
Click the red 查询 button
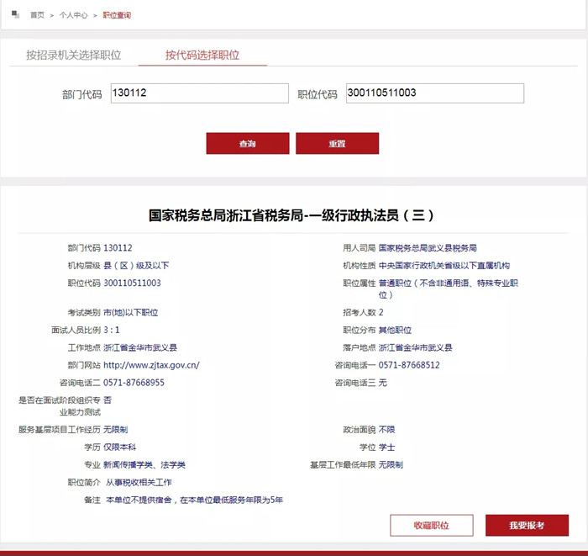248,143
